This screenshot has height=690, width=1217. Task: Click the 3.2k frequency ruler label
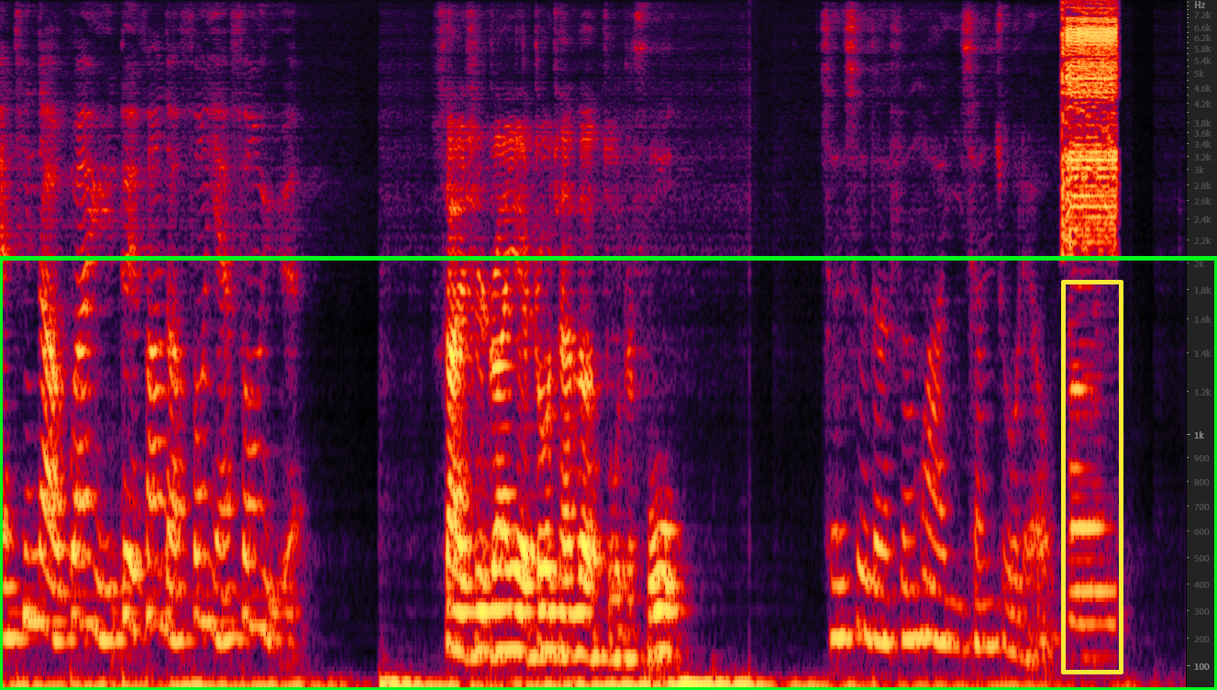coord(1200,156)
